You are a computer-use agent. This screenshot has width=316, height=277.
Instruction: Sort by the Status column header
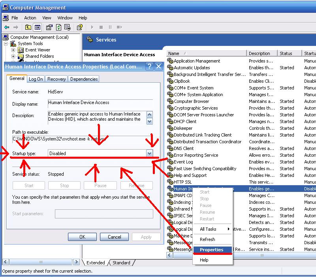tap(290, 53)
